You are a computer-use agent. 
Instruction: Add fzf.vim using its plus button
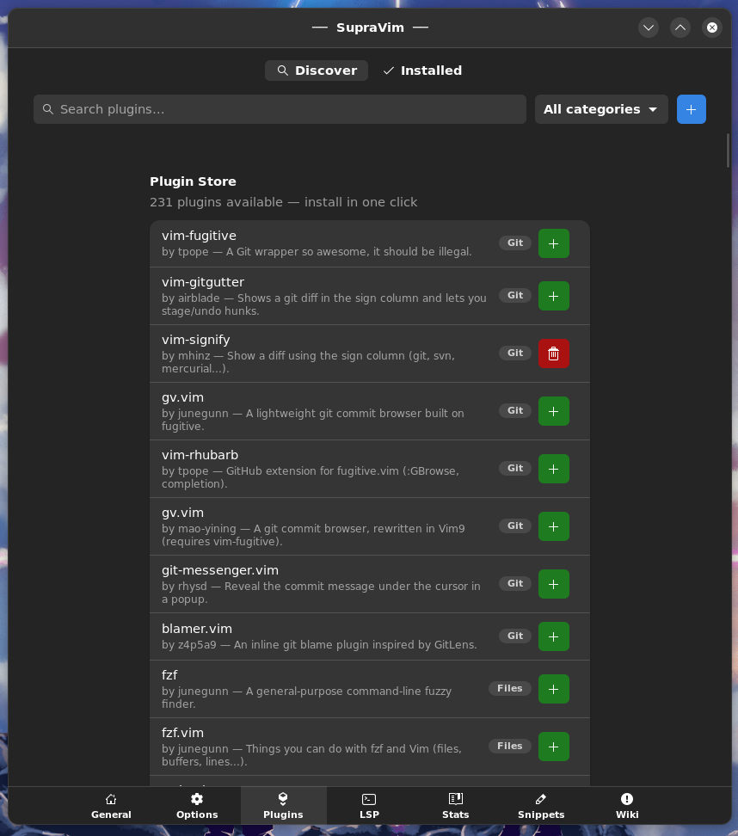click(554, 747)
